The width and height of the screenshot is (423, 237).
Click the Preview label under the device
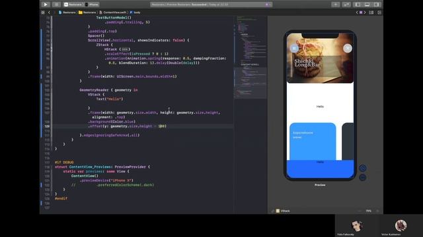tap(320, 185)
